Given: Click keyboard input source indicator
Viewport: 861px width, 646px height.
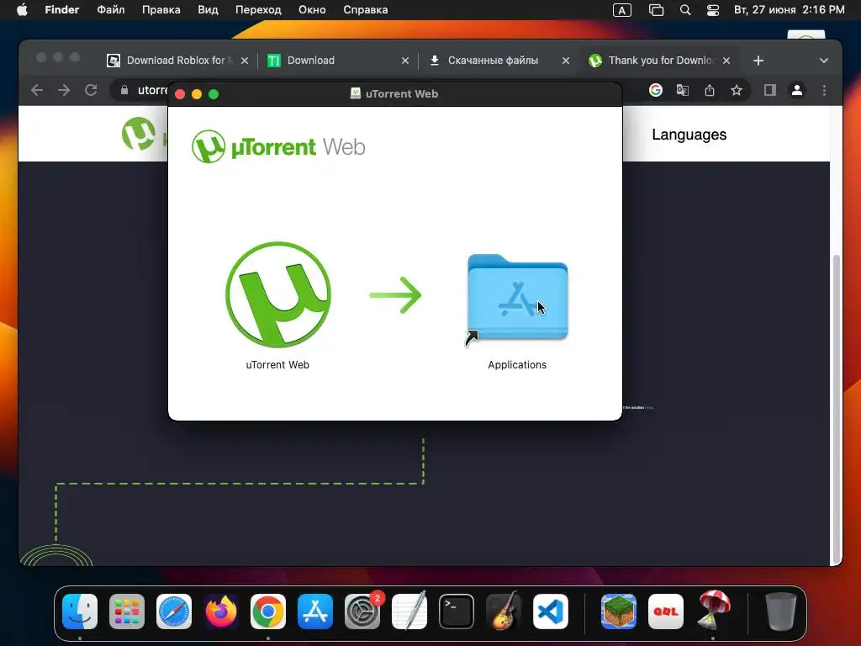Looking at the screenshot, I should (x=621, y=10).
